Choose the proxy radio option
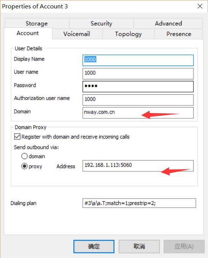This screenshot has height=258, width=208. coord(24,166)
